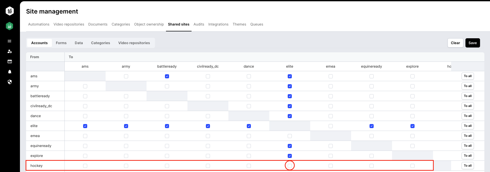
Task: Check emea to elite checkbox
Action: pos(290,136)
